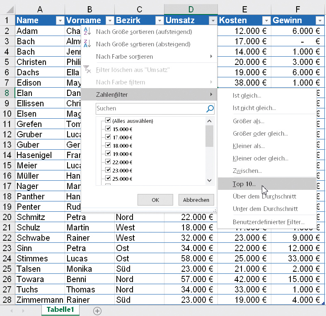Image resolution: width=326 pixels, height=316 pixels.
Task: Open the Bezirk column filter dropdown
Action: point(159,21)
